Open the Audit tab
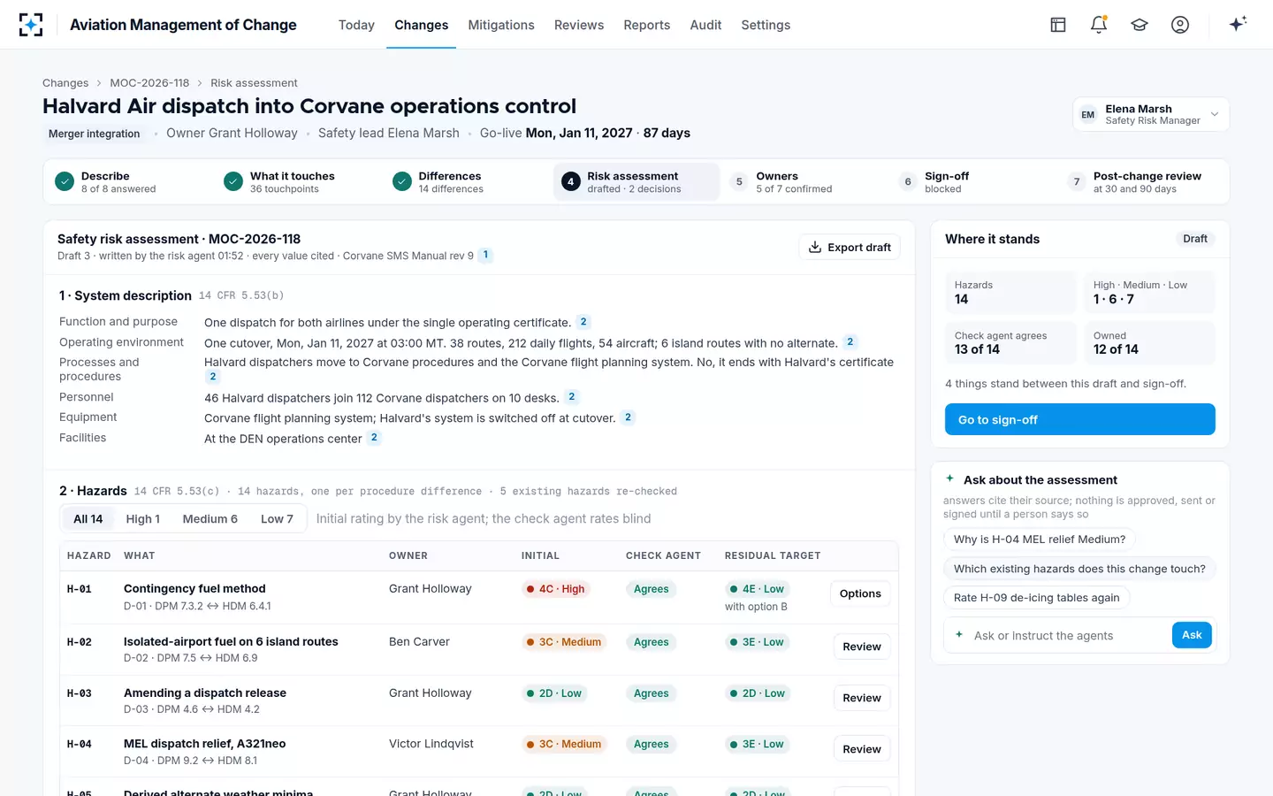The height and width of the screenshot is (796, 1273). coord(705,25)
